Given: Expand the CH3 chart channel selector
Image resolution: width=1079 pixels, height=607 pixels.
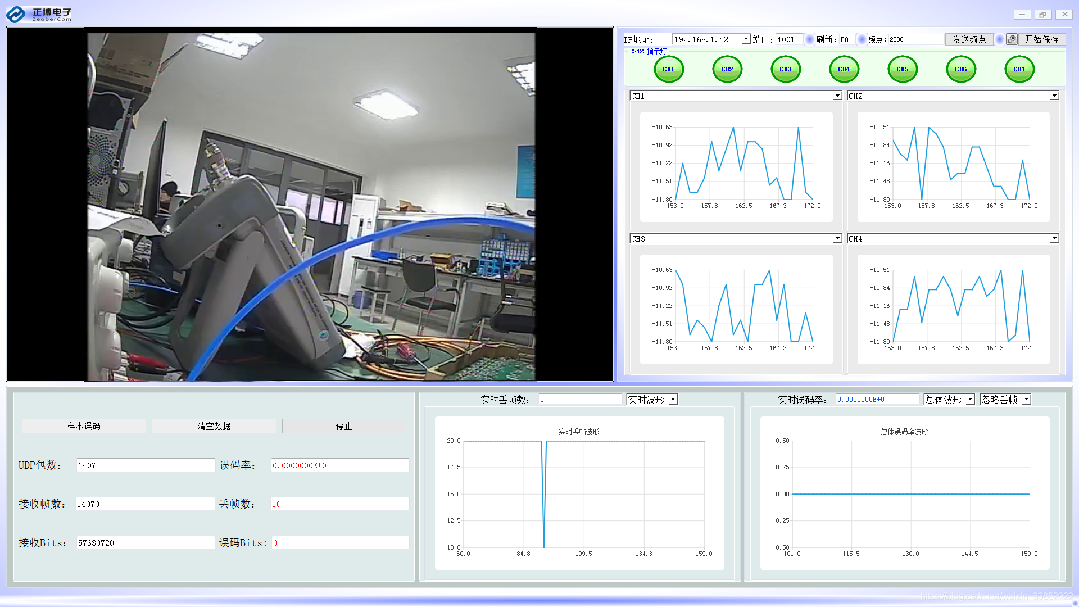Looking at the screenshot, I should [837, 239].
